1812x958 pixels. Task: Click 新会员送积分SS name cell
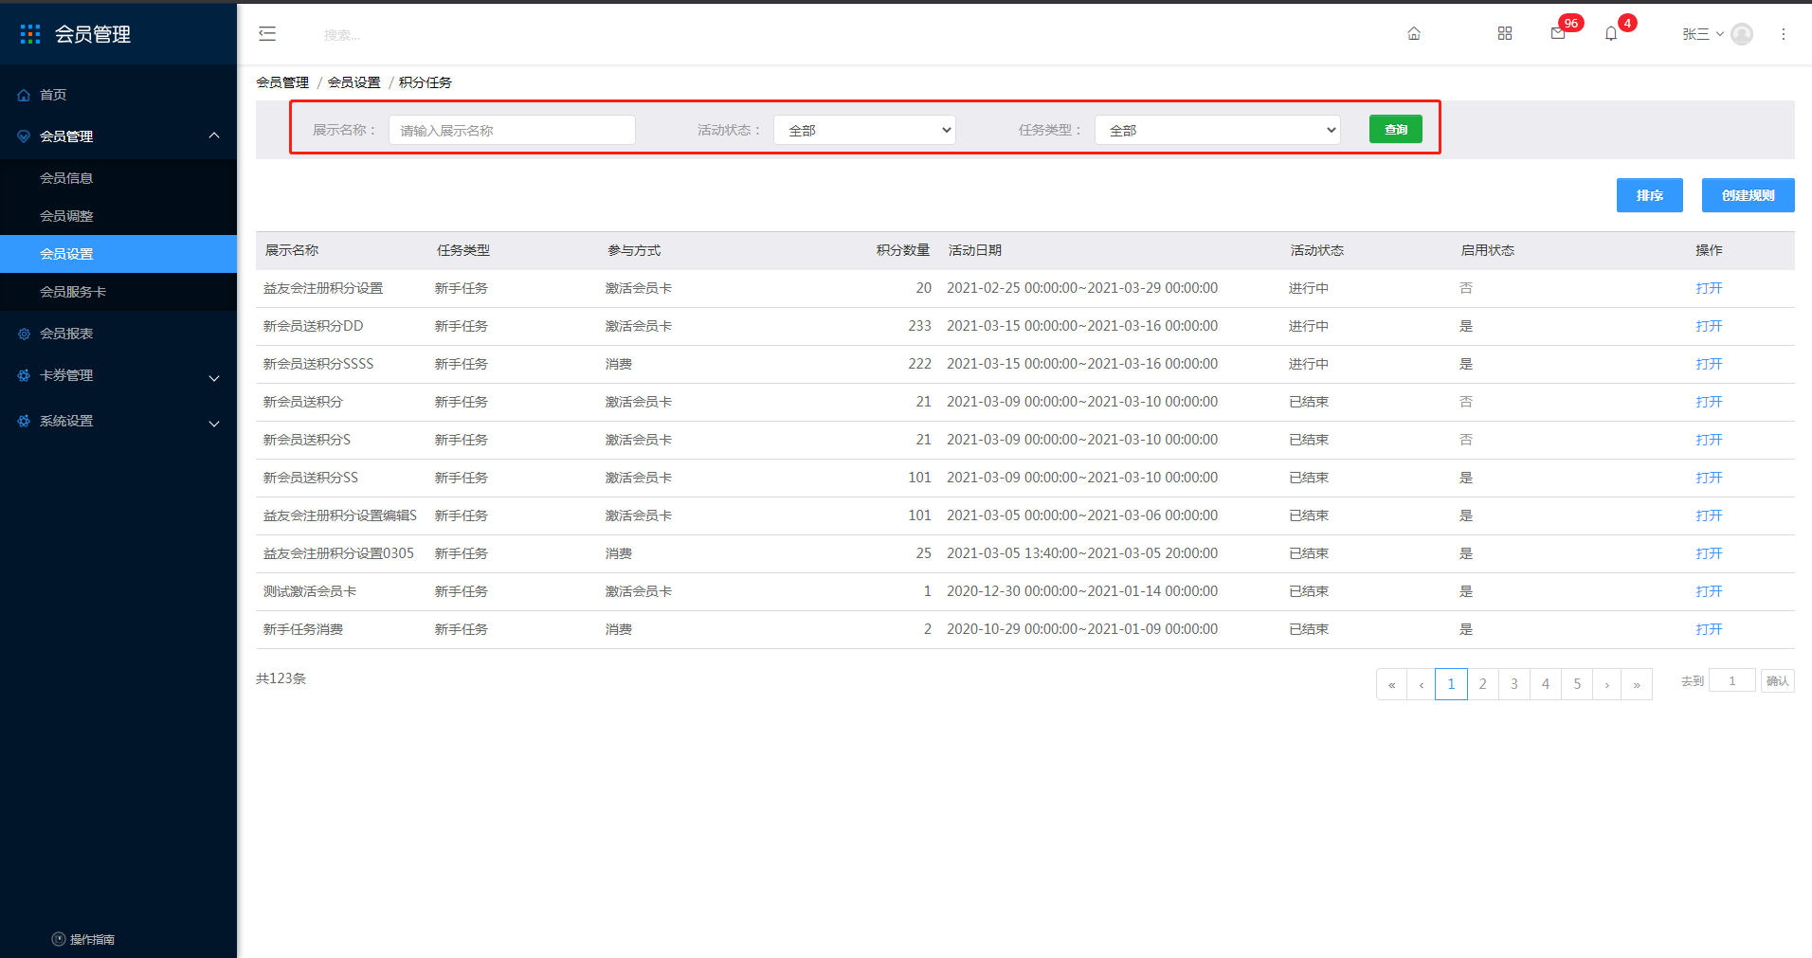point(311,478)
